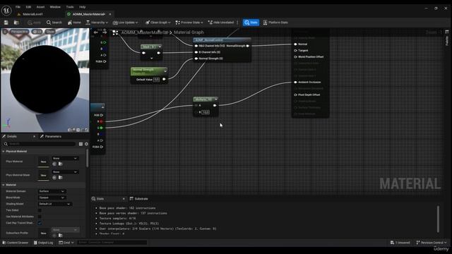Open the Material Domain dropdown
This screenshot has width=452, height=254.
coord(52,191)
